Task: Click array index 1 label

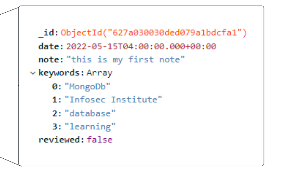Action: point(55,100)
